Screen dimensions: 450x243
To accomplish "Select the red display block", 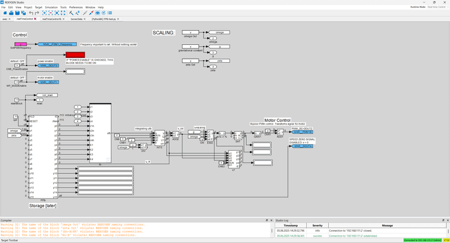I will [x=75, y=55].
